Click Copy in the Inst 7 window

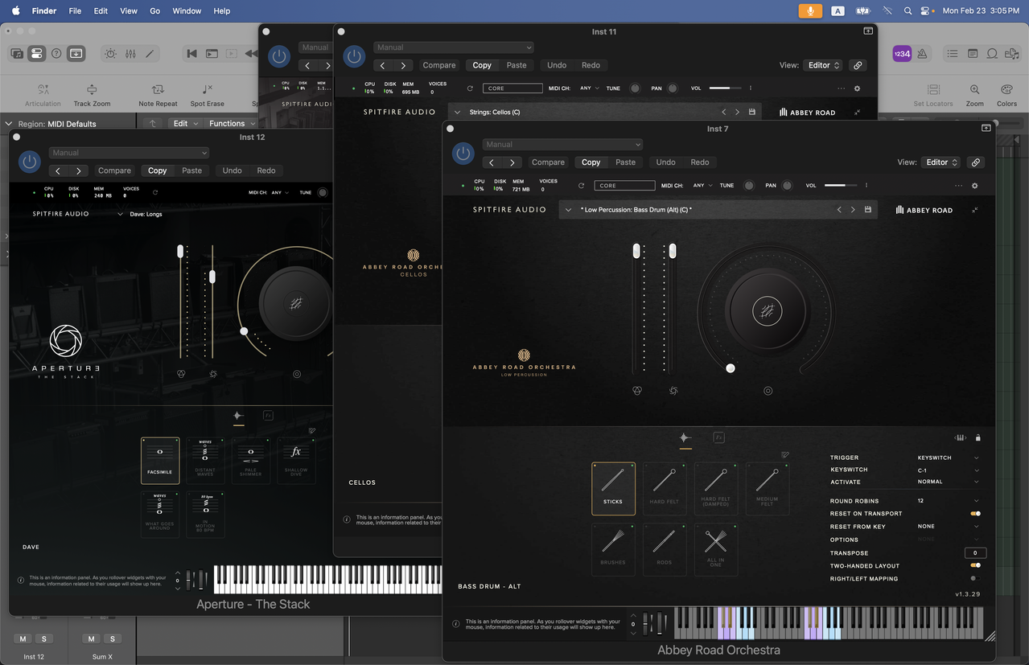click(591, 162)
